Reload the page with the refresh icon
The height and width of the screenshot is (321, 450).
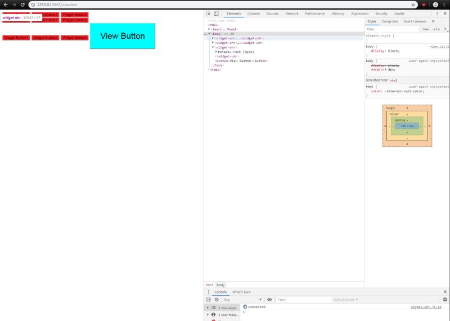[x=22, y=4]
